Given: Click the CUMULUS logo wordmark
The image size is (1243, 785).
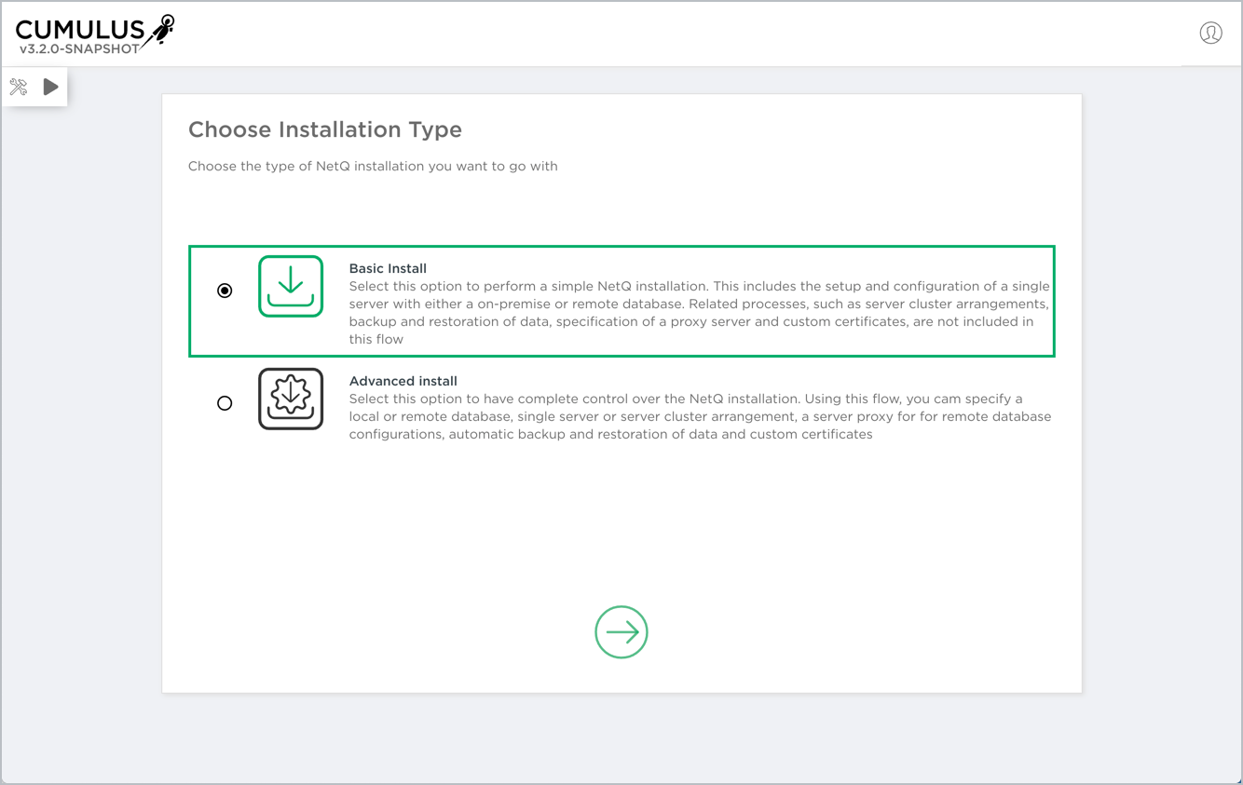Looking at the screenshot, I should (80, 31).
